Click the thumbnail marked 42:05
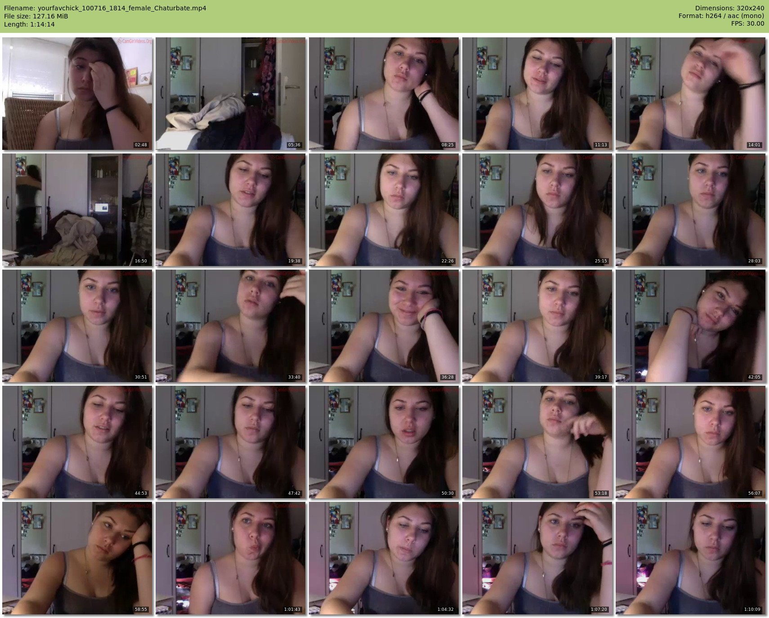Viewport: 769px width, 618px height. 691,326
